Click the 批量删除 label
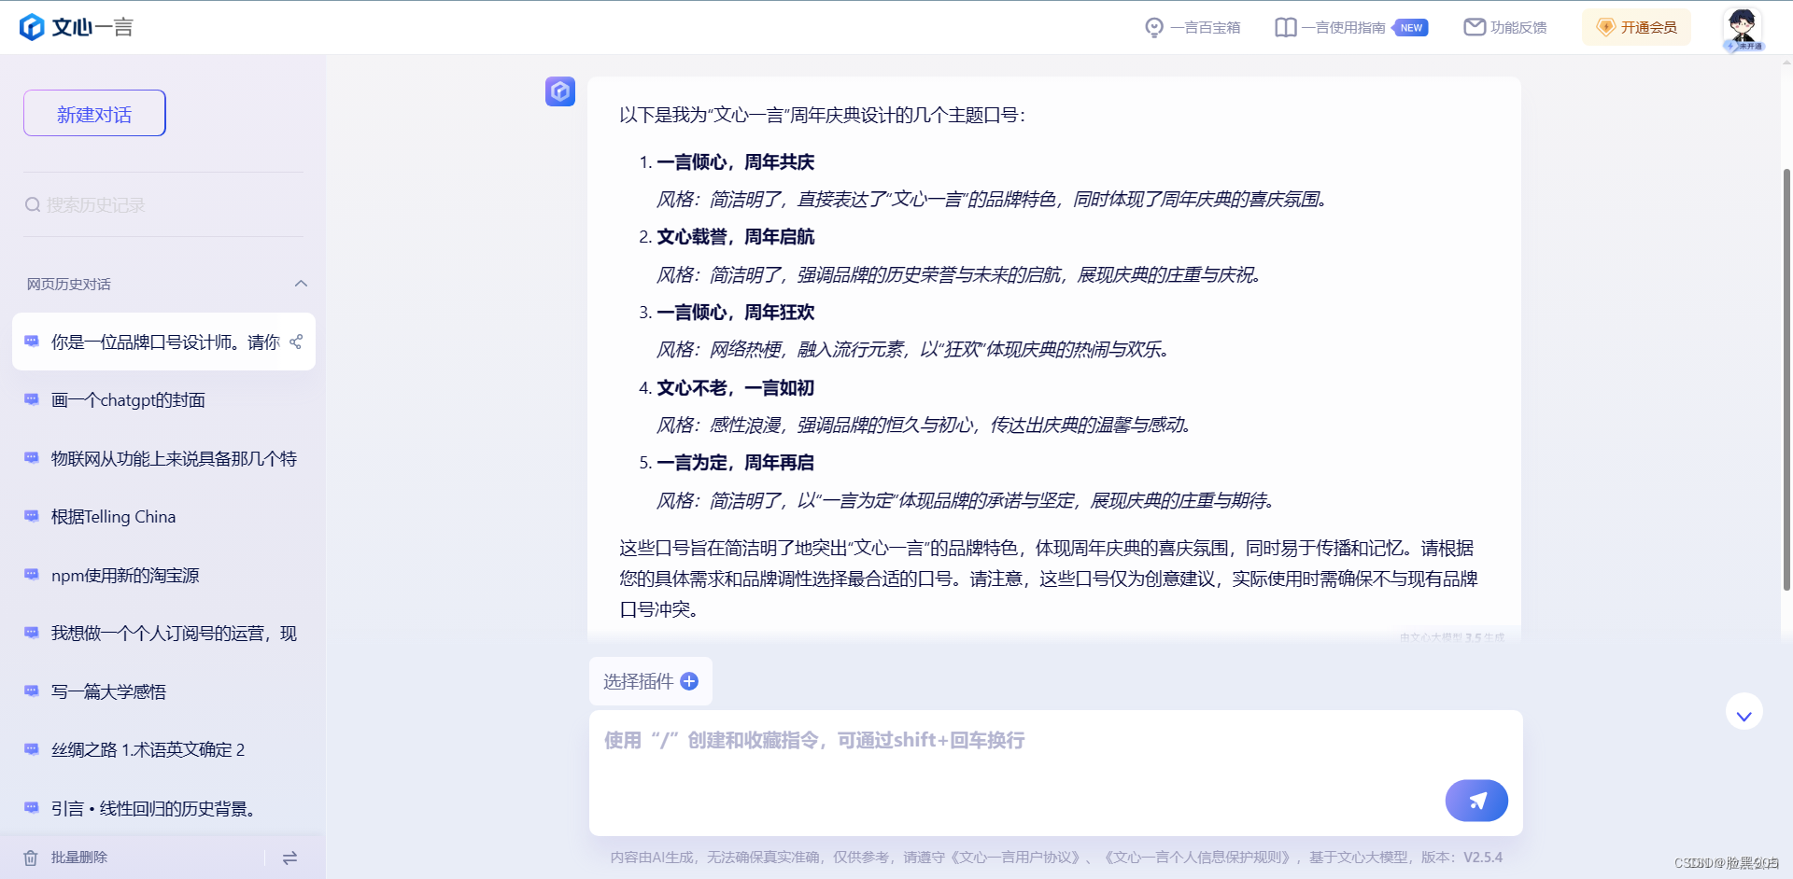1793x879 pixels. 79,858
